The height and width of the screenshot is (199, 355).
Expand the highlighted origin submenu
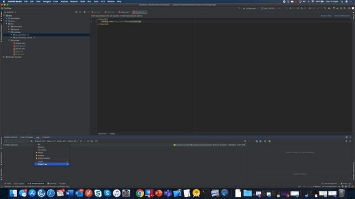pyautogui.click(x=52, y=164)
